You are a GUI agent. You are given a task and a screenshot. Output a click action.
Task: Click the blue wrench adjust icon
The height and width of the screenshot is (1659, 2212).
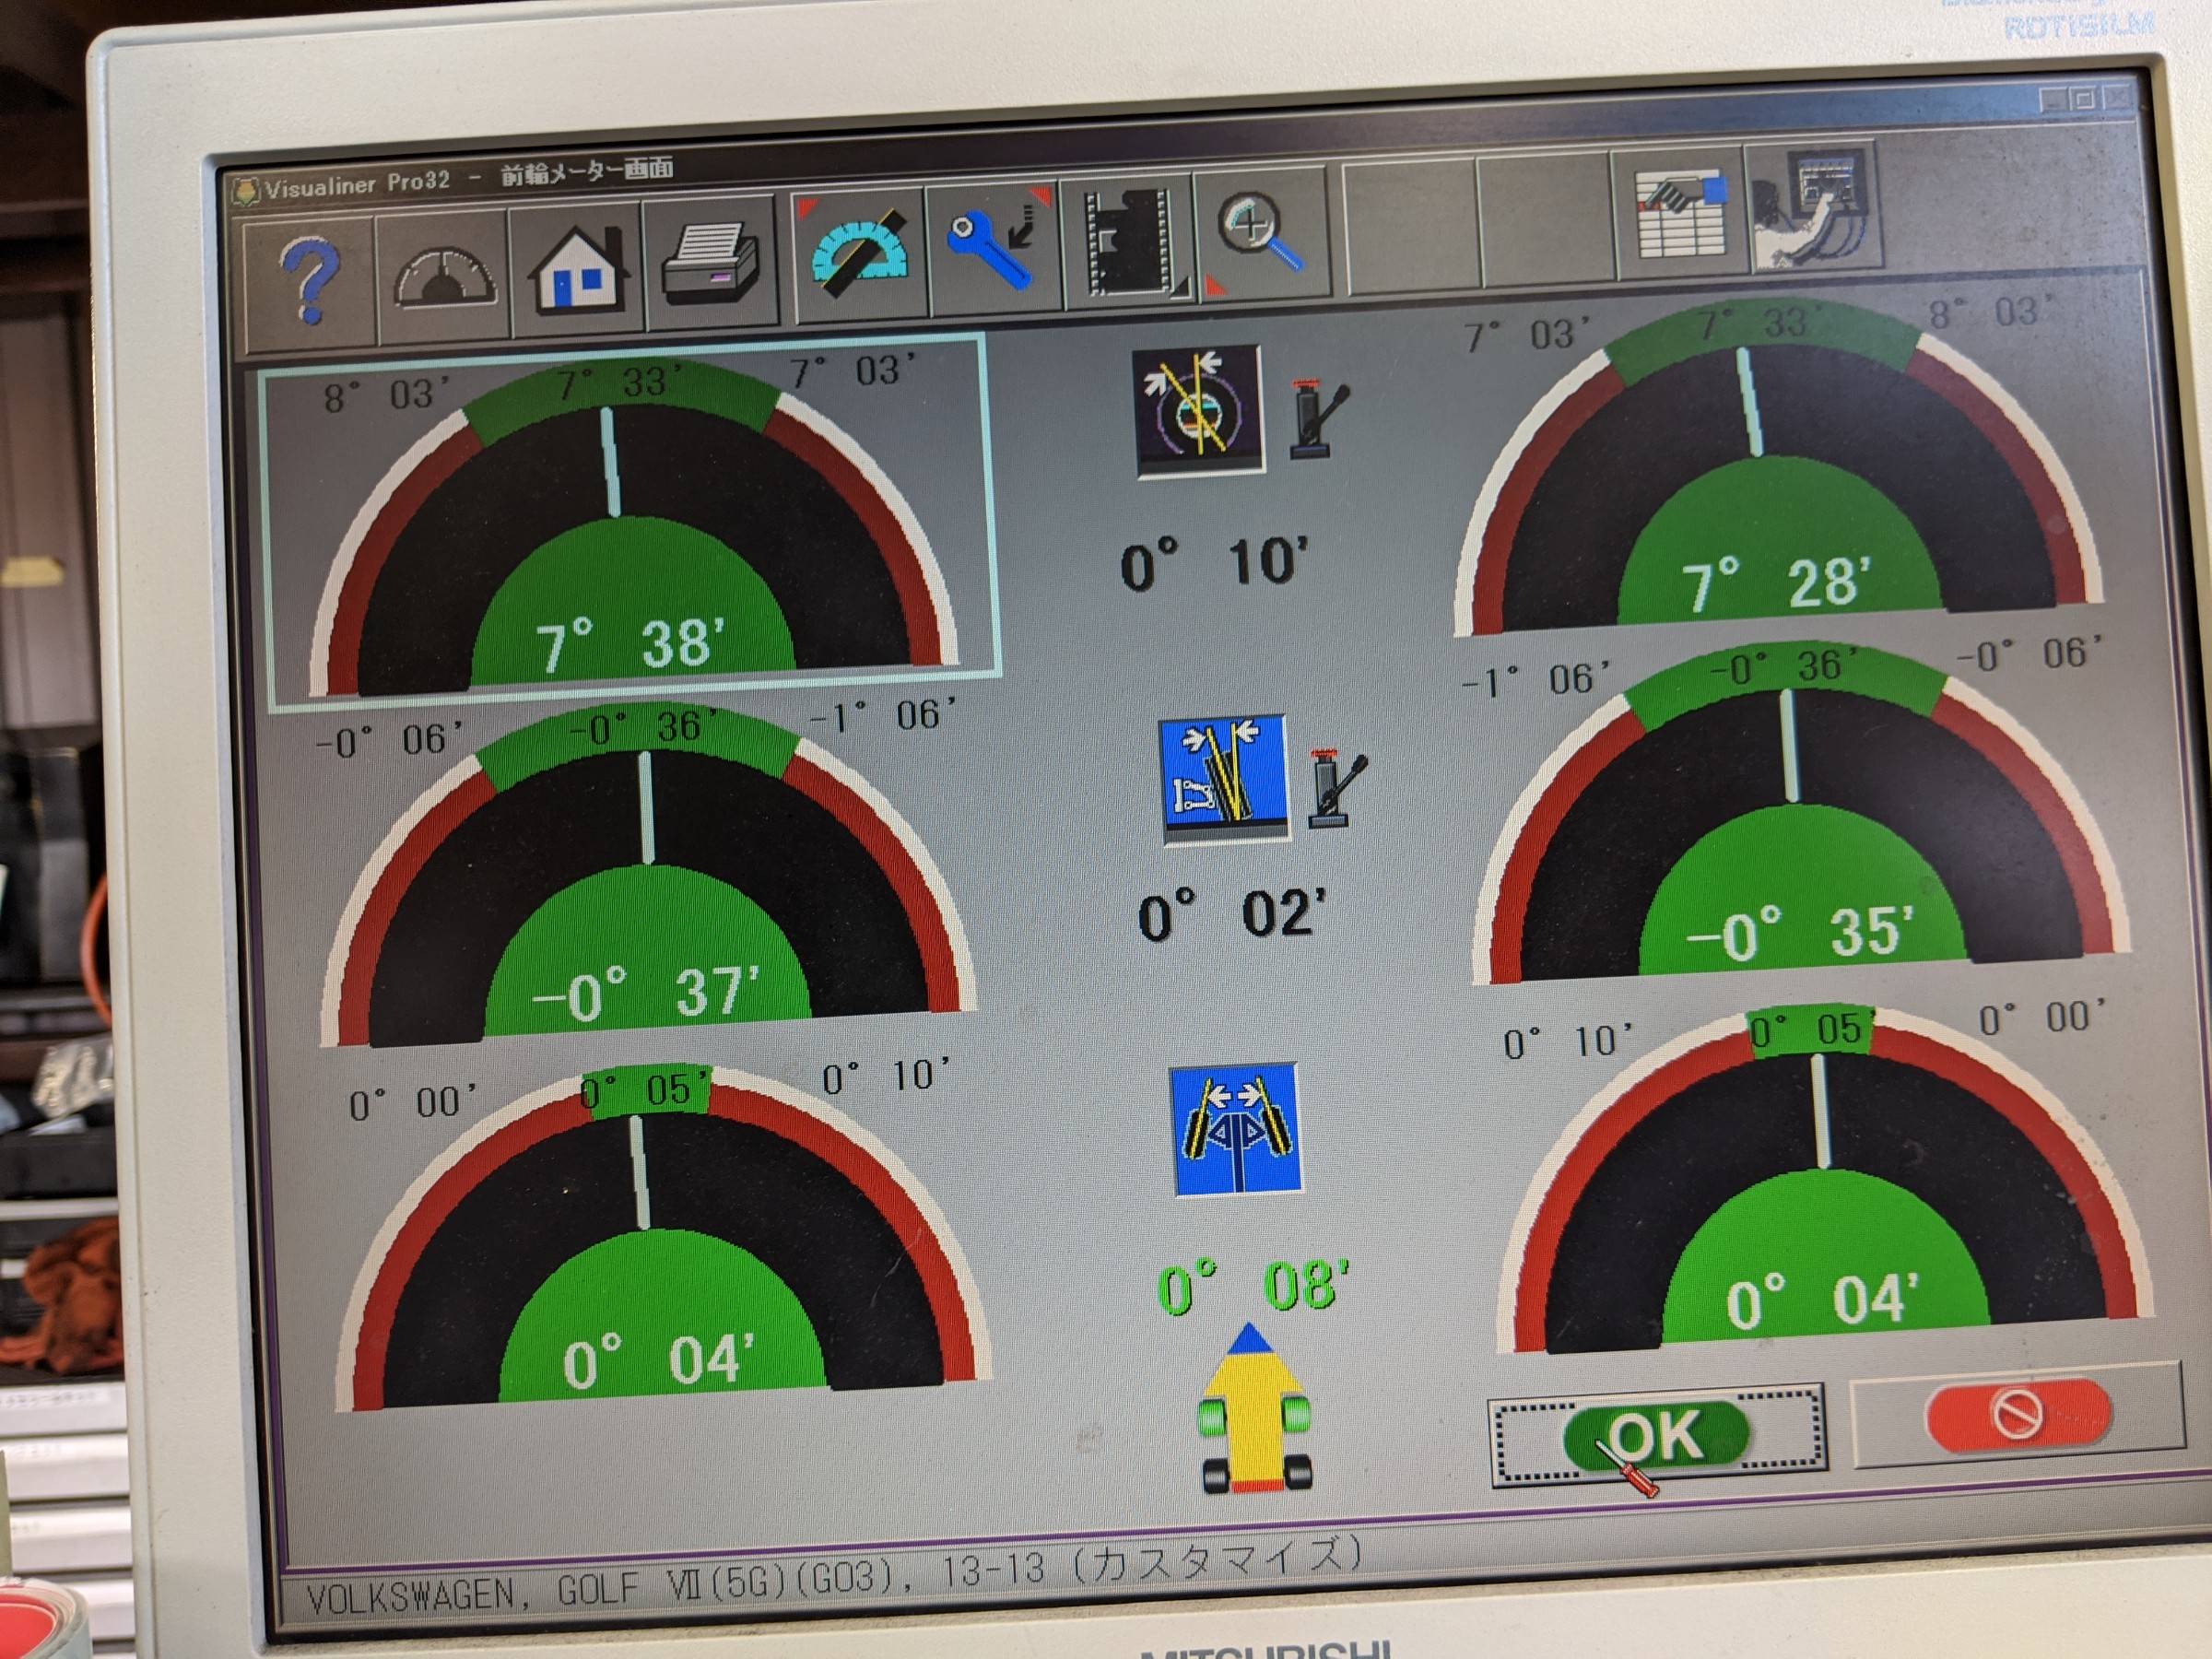[995, 247]
